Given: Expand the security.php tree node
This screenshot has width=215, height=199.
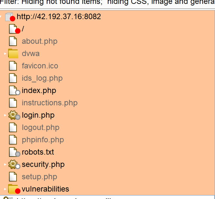Looking at the screenshot, I should pyautogui.click(x=5, y=164).
